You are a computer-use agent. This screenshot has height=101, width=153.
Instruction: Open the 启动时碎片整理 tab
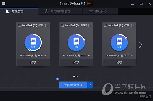coord(60,11)
